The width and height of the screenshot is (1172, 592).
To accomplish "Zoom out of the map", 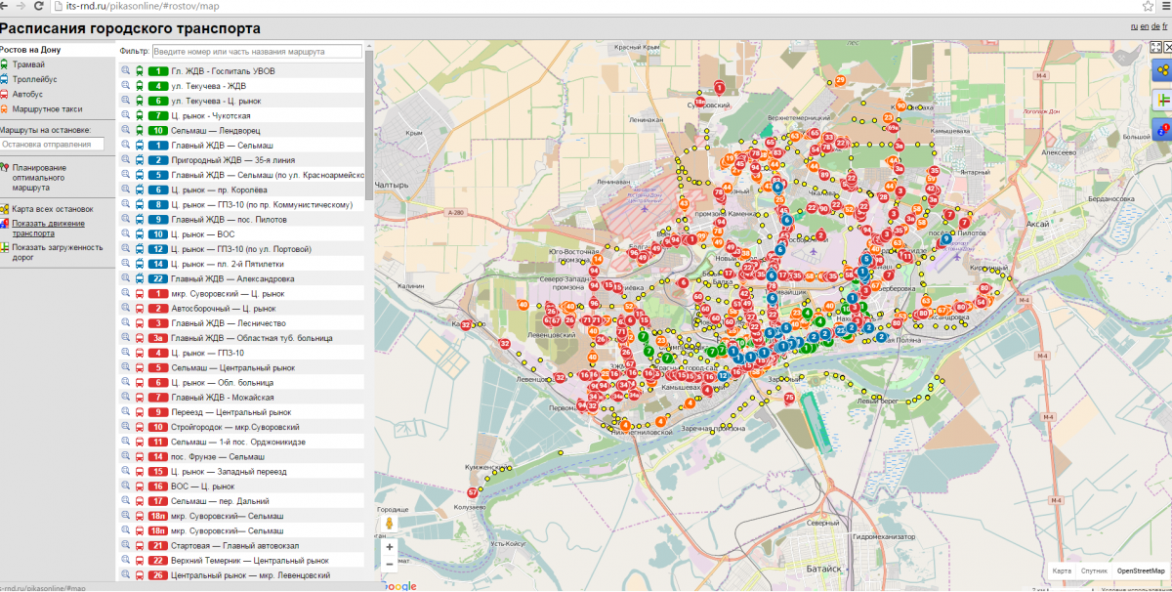I will [x=390, y=564].
